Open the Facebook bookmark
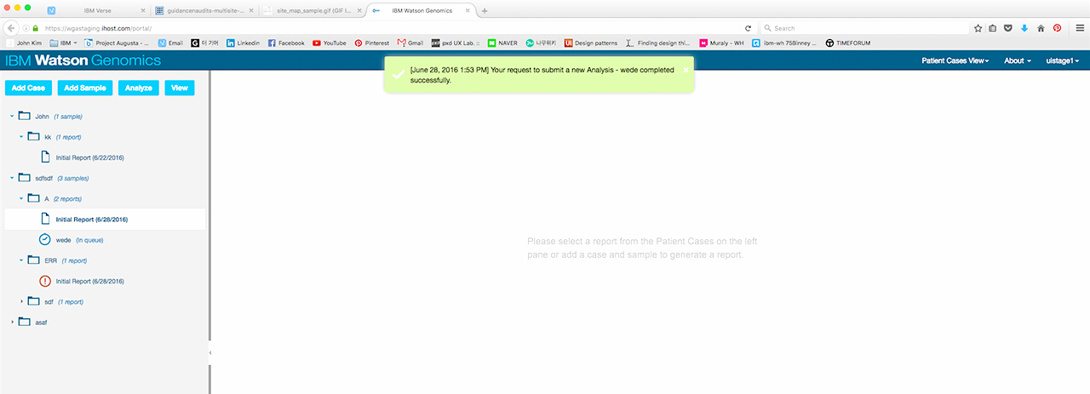The image size is (1090, 394). pos(285,43)
